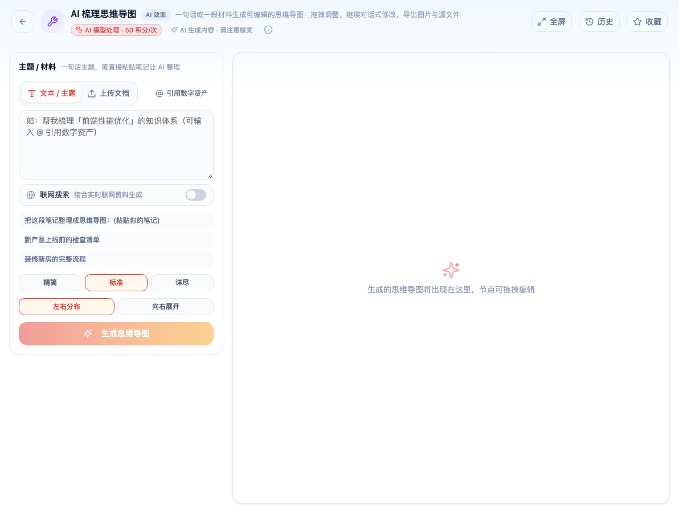The image size is (679, 513).
Task: Focus the topic text input area
Action: 116,145
